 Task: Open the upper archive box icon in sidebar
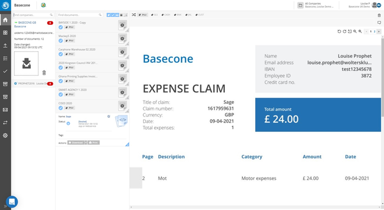[x=5, y=84]
